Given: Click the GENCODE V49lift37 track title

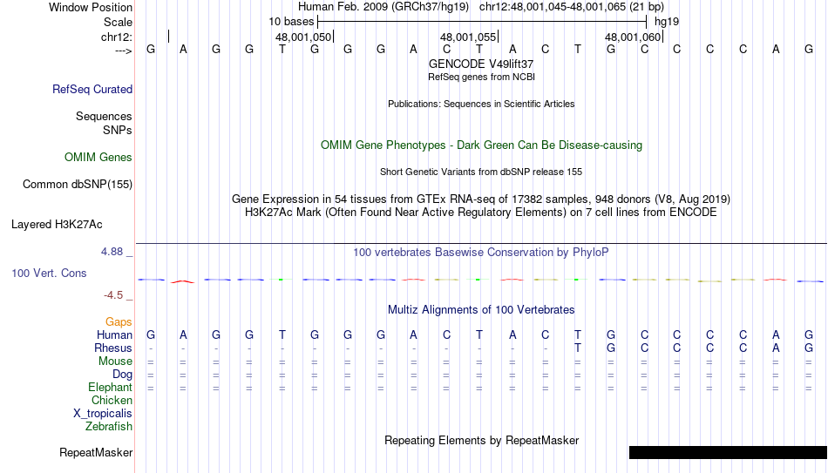Looking at the screenshot, I should (x=481, y=64).
